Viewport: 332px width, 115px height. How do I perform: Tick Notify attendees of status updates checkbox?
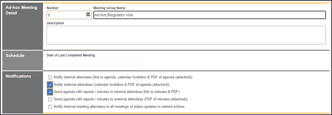[50, 107]
